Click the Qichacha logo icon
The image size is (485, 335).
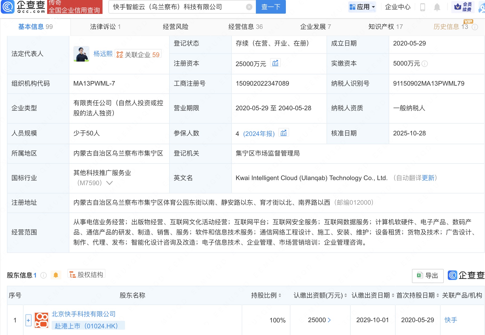8,7
